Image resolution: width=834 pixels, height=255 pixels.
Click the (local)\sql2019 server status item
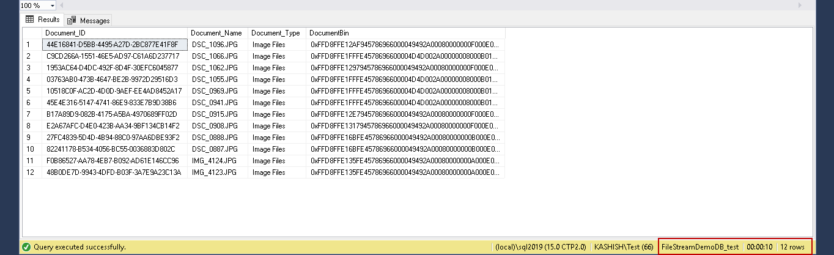point(542,247)
